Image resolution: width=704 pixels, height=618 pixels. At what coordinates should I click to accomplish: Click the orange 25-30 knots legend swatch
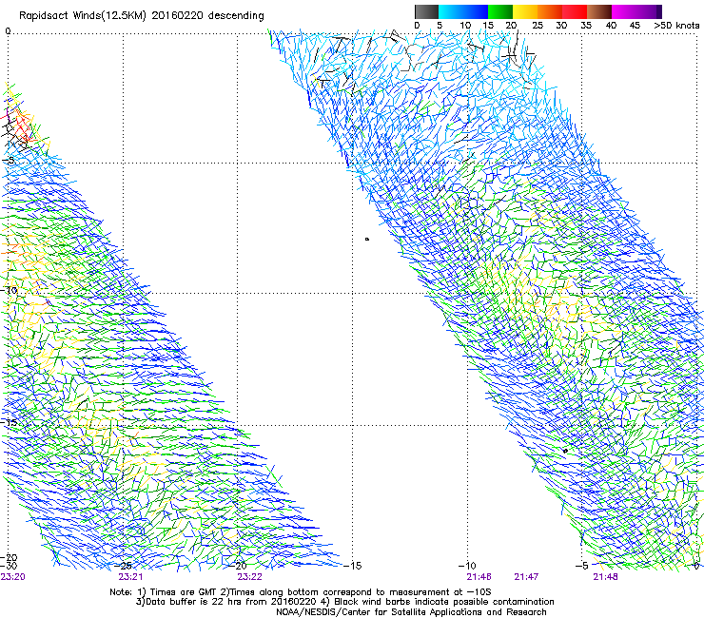click(550, 11)
